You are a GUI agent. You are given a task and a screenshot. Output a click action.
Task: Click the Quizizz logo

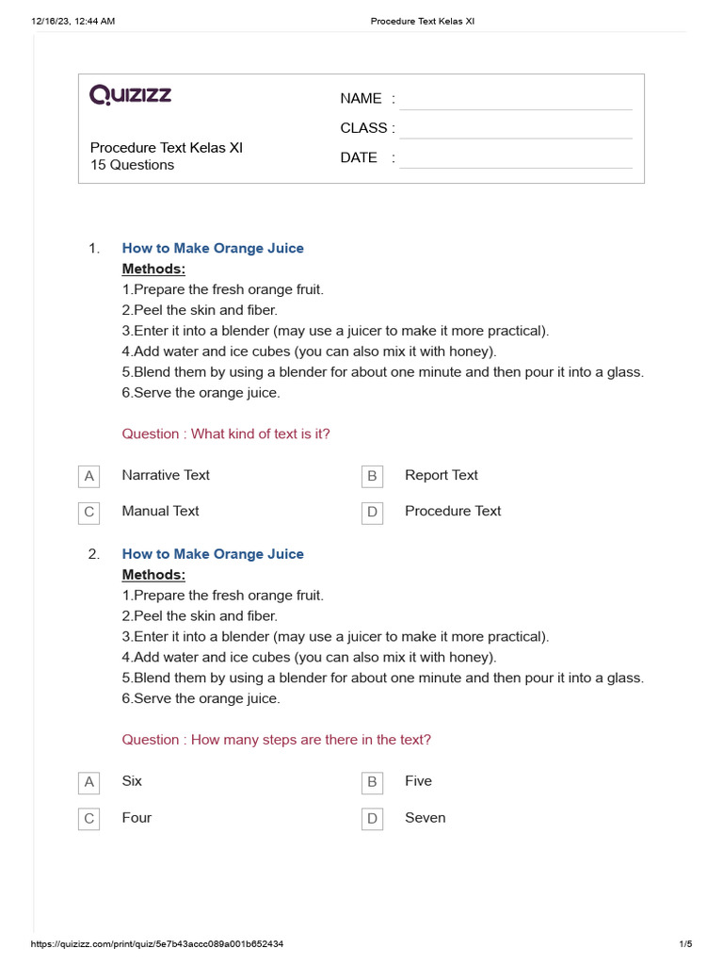click(x=130, y=95)
